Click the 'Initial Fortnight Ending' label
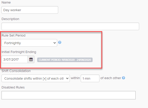148x108 pixels. click(19, 52)
